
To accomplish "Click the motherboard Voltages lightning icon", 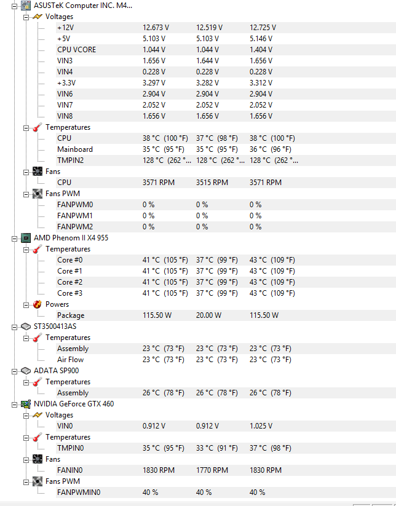I will [x=38, y=17].
